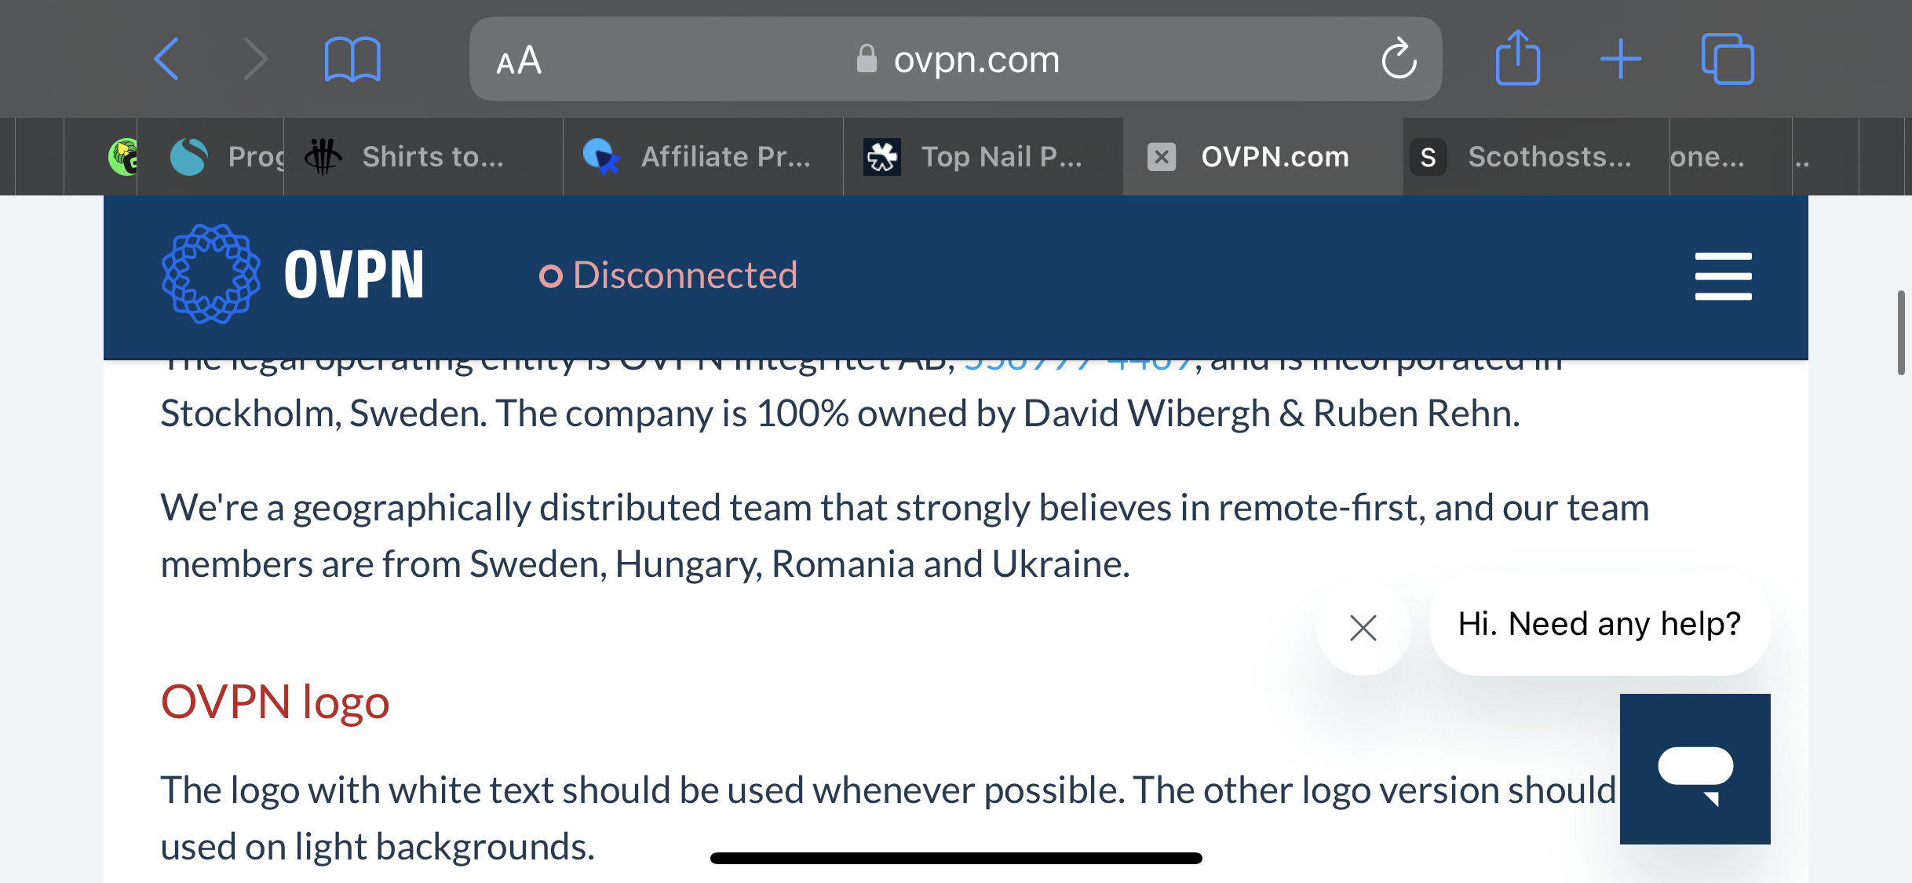Open the hamburger navigation menu
This screenshot has height=883, width=1912.
coord(1723,275)
